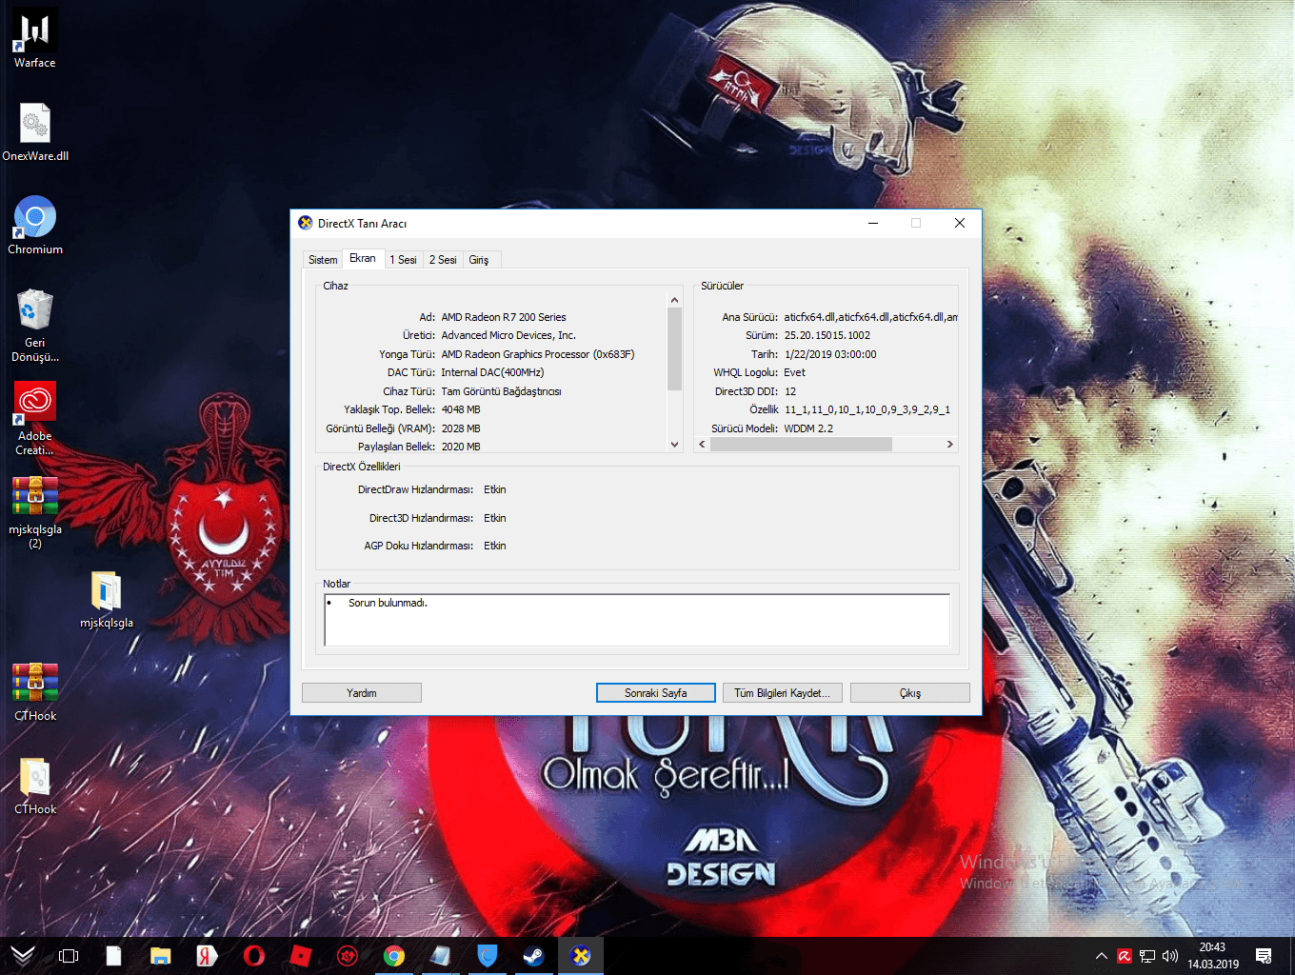Select the mjskqlsgla (2) WinRAR archive
The image size is (1295, 975).
35,512
